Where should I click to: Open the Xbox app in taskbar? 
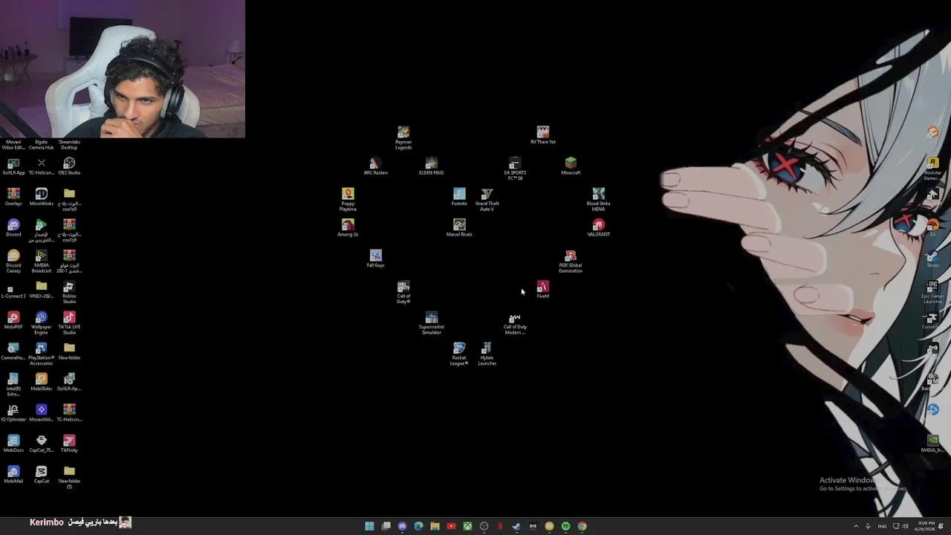467,526
